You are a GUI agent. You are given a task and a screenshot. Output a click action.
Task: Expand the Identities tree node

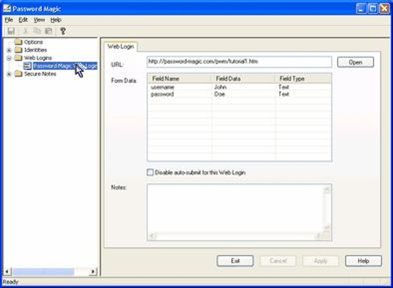9,50
